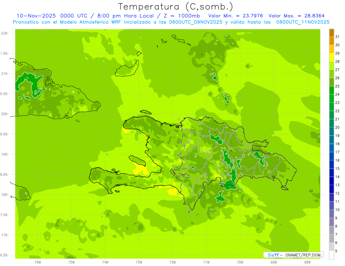The height and width of the screenshot is (266, 345).
Task: Click the legend value "31"
Action: tap(338, 37)
